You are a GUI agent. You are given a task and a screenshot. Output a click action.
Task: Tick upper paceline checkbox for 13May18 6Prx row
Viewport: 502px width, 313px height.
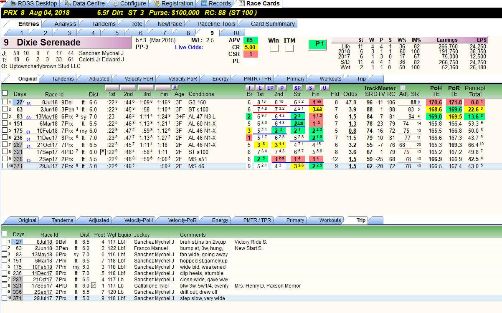[x=5, y=116]
